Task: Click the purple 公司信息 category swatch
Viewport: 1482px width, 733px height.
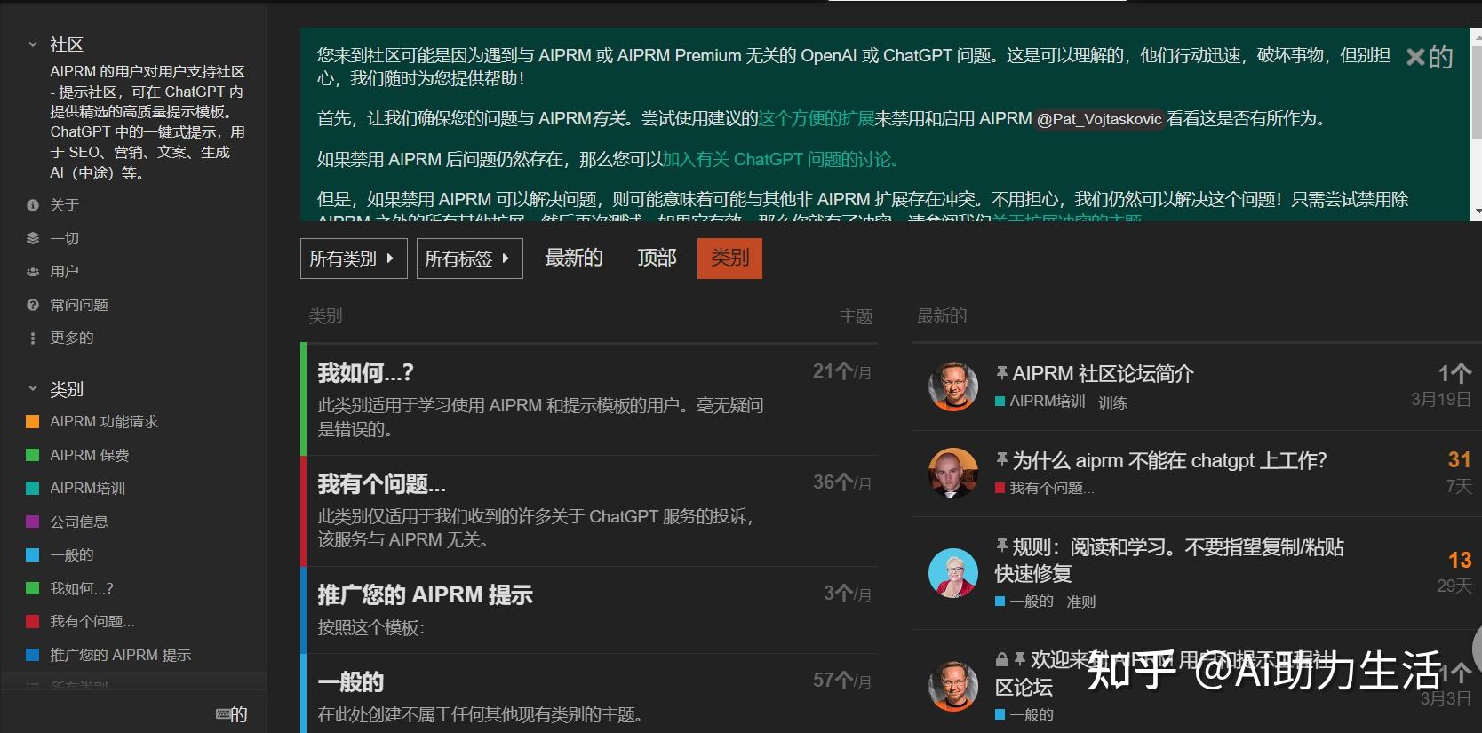Action: [33, 522]
